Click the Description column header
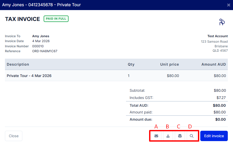Image resolution: width=233 pixels, height=146 pixels. [x=18, y=64]
